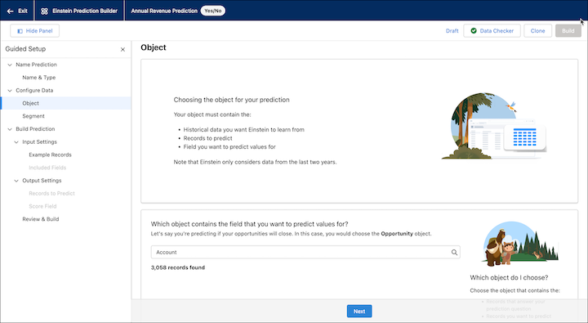This screenshot has height=323, width=588.
Task: Click 'Field you want to predict values for' bullet
Action: 229,147
